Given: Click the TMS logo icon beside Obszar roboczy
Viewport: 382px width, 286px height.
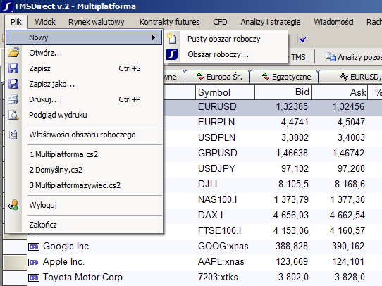Looking at the screenshot, I should [x=172, y=54].
